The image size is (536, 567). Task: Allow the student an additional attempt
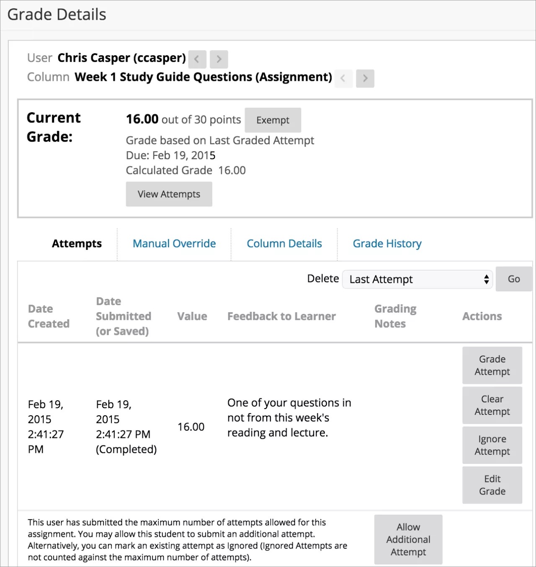408,540
